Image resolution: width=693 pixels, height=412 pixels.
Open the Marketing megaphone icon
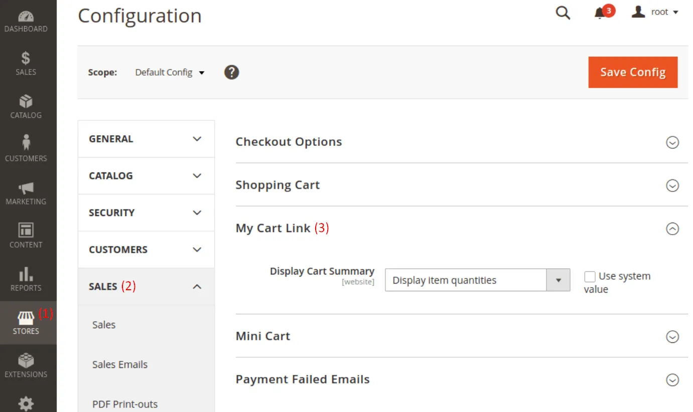(26, 188)
